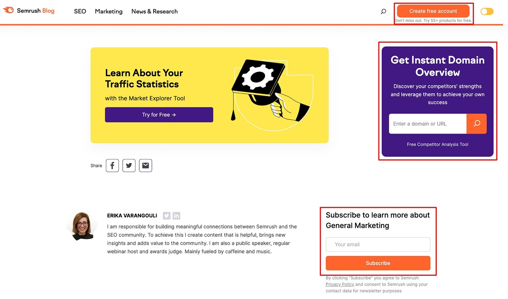
Task: Open Erika Varangouli's LinkedIn profile icon
Action: click(177, 216)
